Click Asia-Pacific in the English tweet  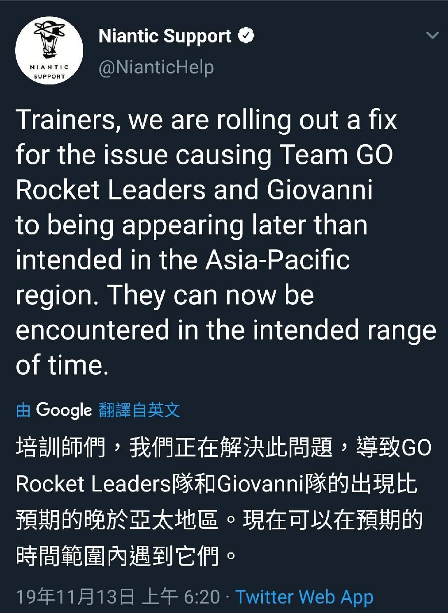pyautogui.click(x=278, y=260)
